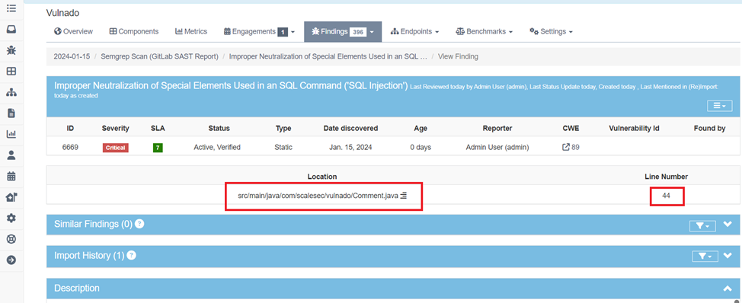This screenshot has height=303, width=742.
Task: Open the finding actions hamburger menu
Action: 720,106
